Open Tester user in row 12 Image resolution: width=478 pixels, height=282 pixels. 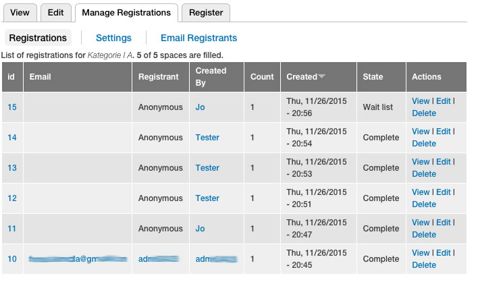pos(207,198)
